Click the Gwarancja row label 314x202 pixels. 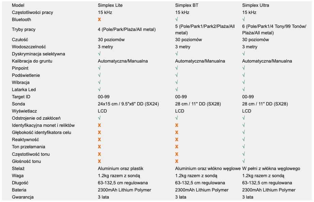(x=23, y=197)
